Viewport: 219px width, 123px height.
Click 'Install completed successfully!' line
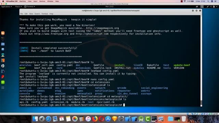54,48
